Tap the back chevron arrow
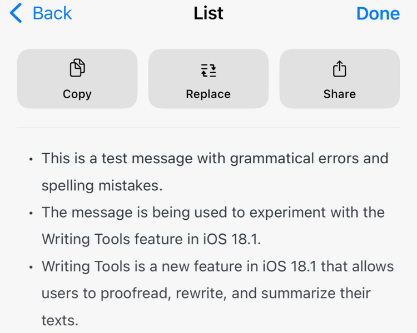 [16, 13]
